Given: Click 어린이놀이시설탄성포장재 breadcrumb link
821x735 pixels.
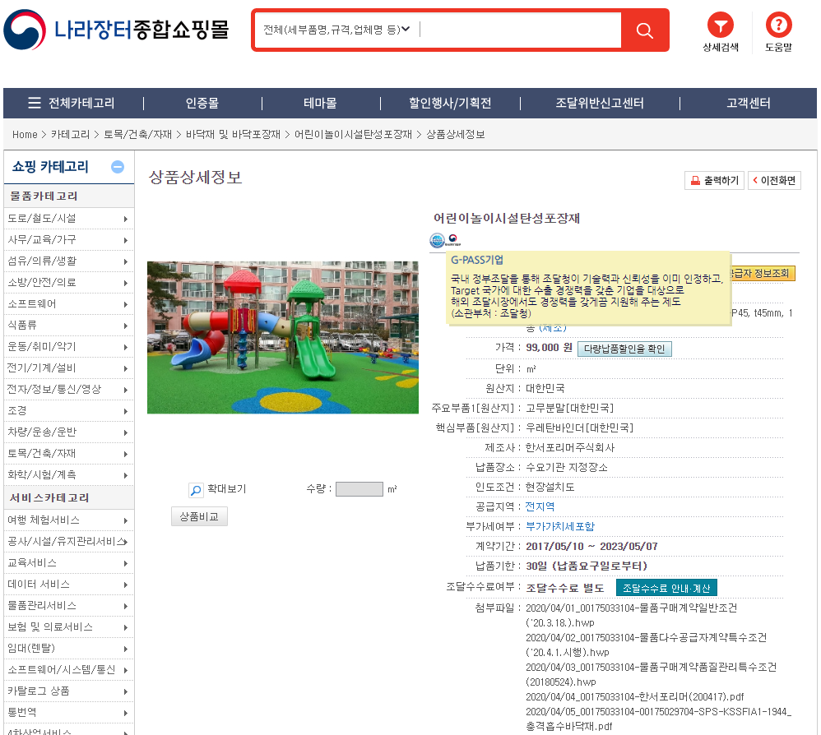Looking at the screenshot, I should [x=354, y=135].
